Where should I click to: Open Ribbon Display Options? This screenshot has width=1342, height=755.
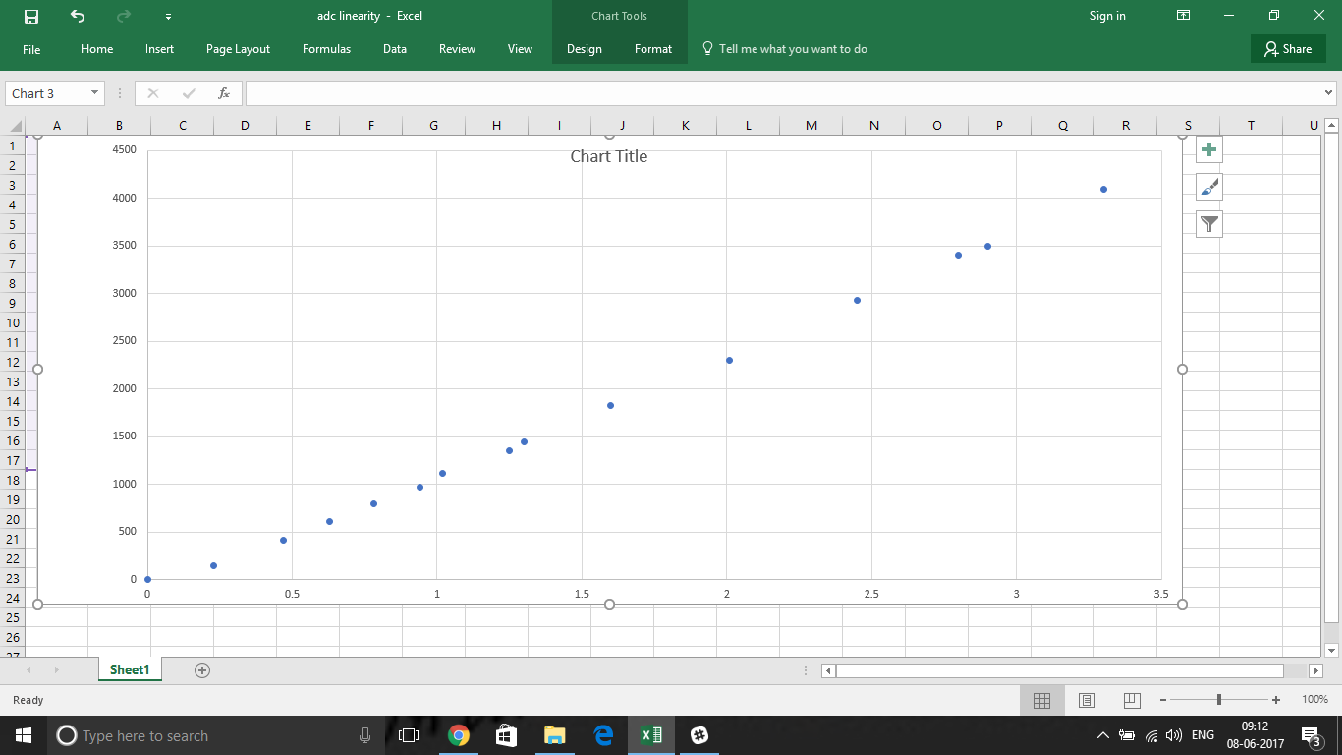(1184, 16)
